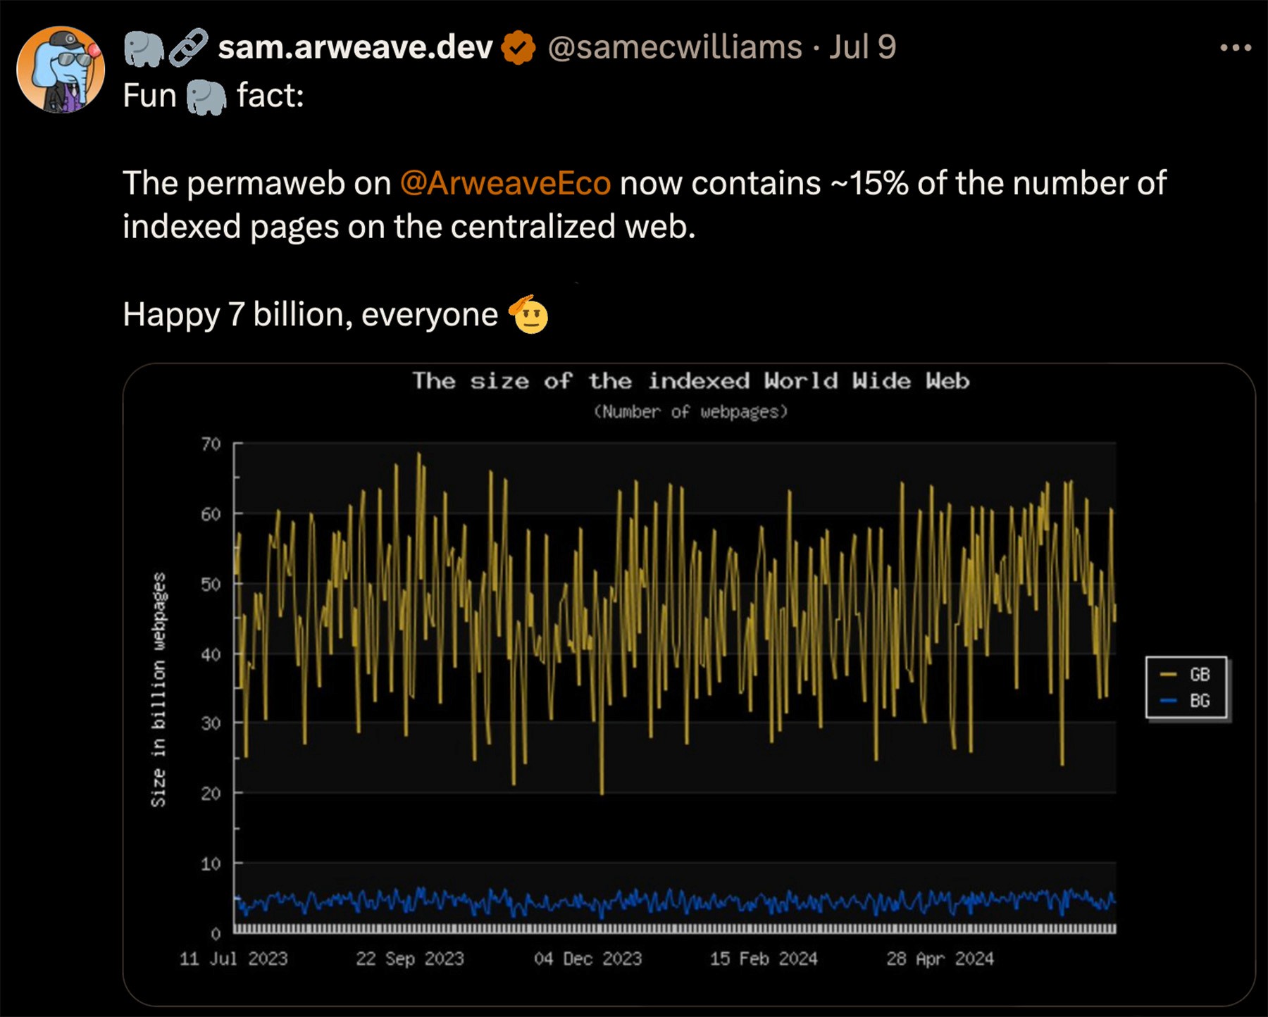Click the saluting face emoji
Image resolution: width=1268 pixels, height=1017 pixels.
[530, 315]
